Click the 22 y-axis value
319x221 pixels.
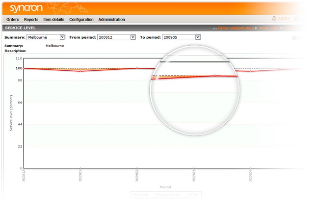(20, 146)
